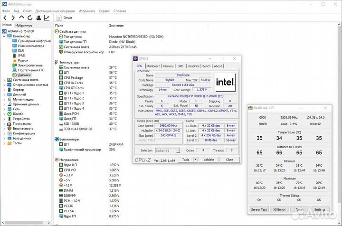Switch to CPU-Z About tab
342x226 pixels.
pyautogui.click(x=218, y=66)
